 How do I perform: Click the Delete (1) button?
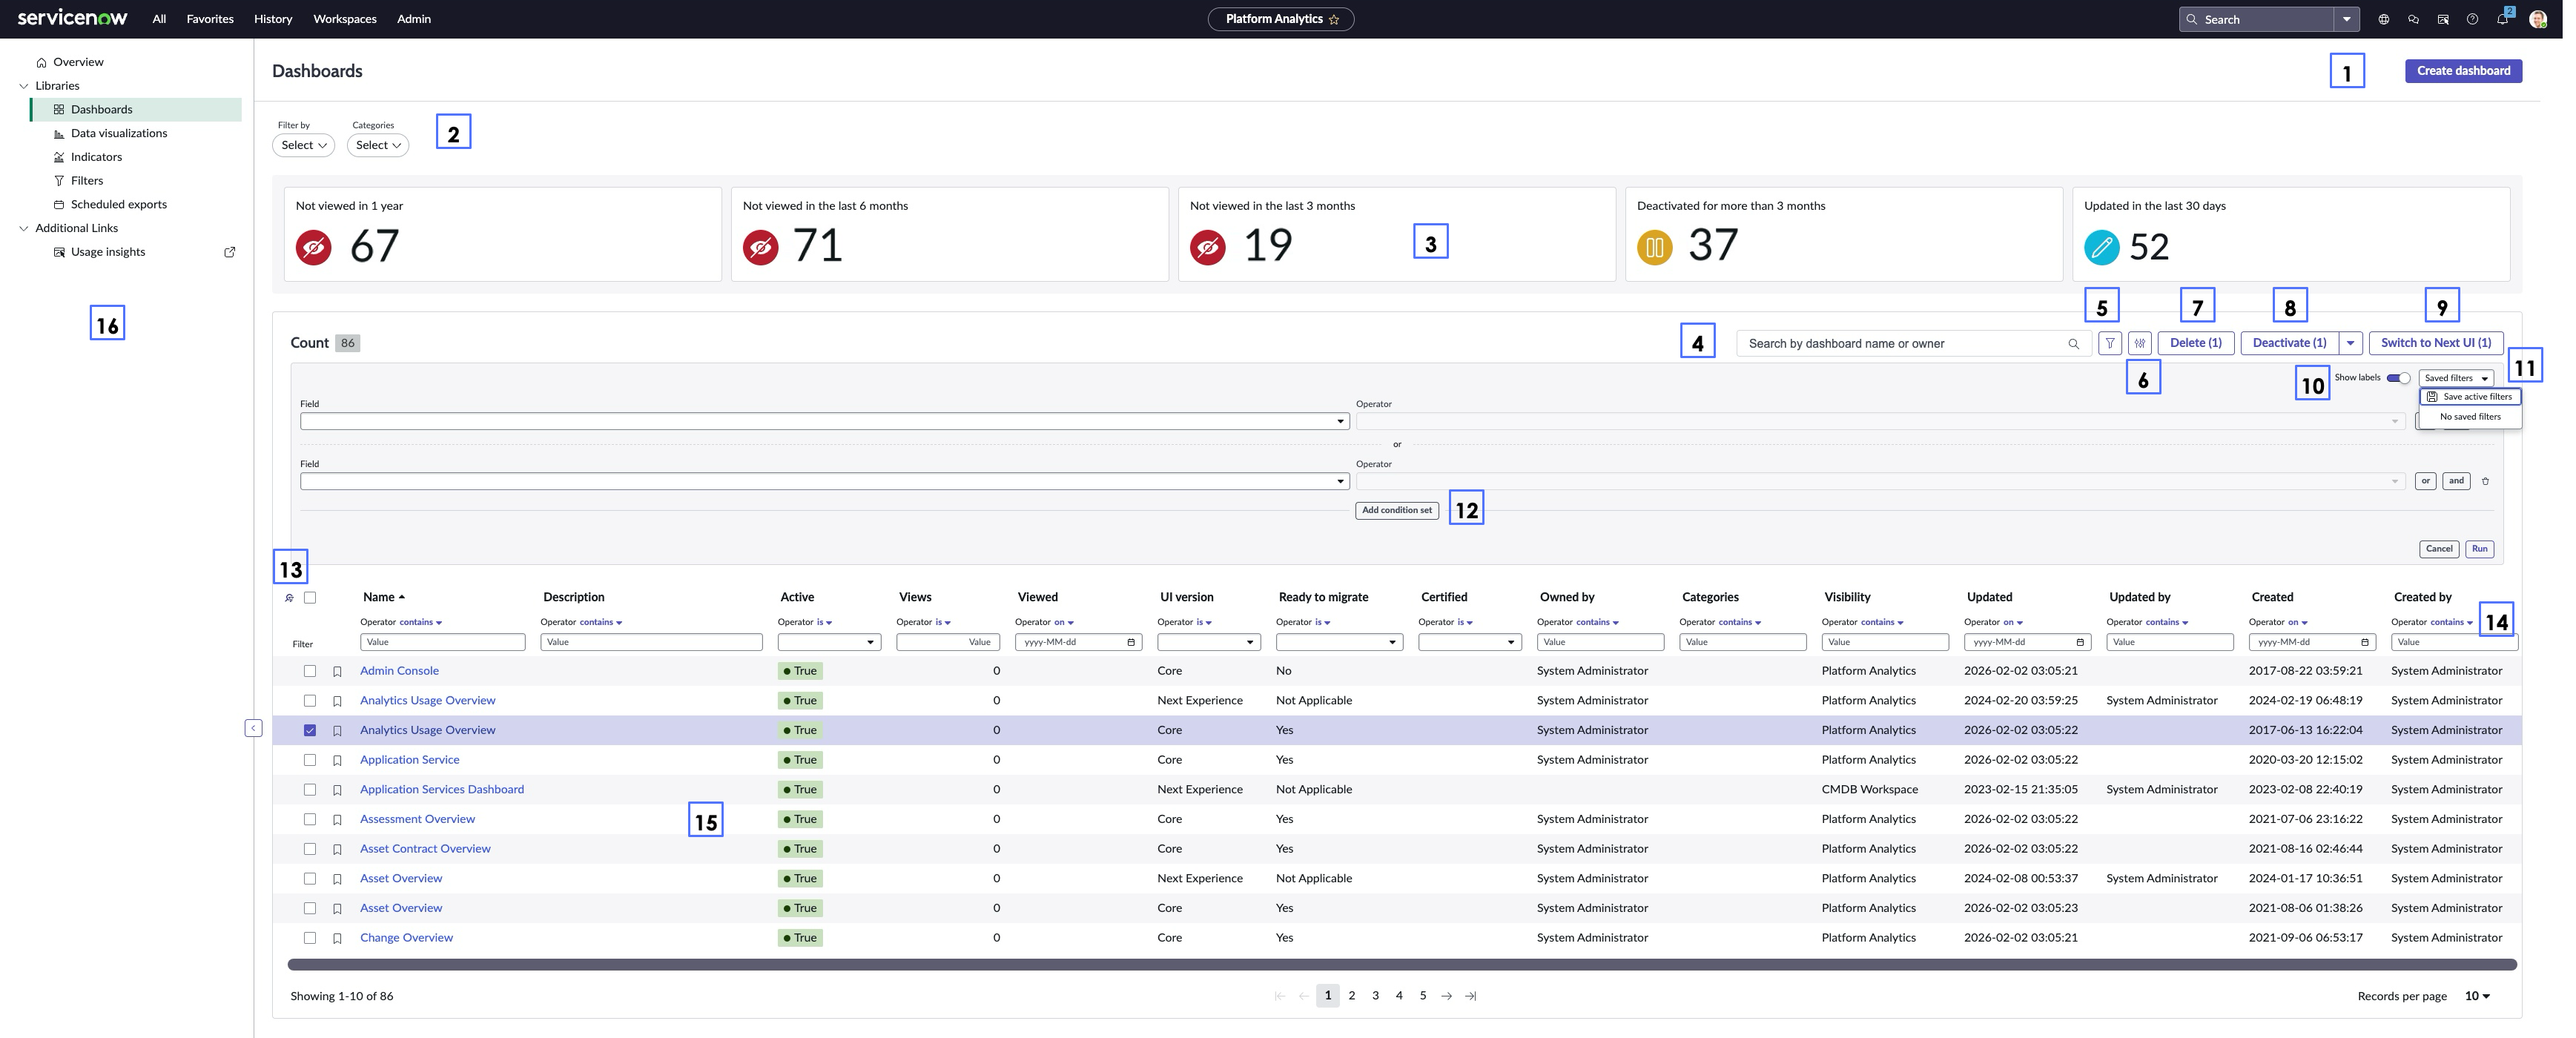tap(2195, 343)
